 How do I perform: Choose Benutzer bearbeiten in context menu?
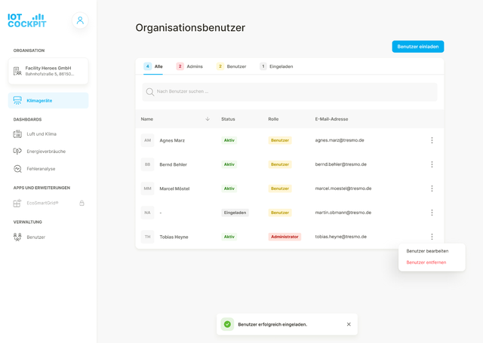pos(427,251)
